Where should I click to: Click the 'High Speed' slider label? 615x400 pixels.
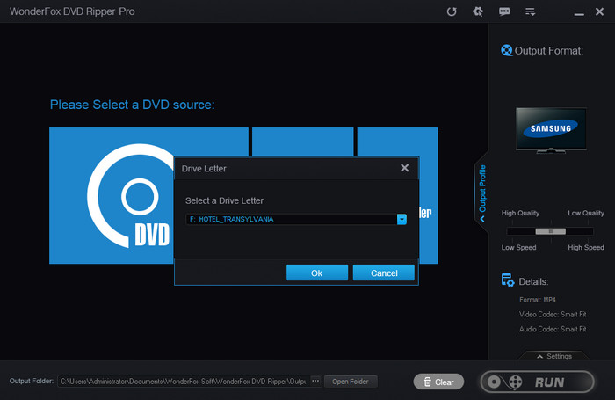point(586,247)
